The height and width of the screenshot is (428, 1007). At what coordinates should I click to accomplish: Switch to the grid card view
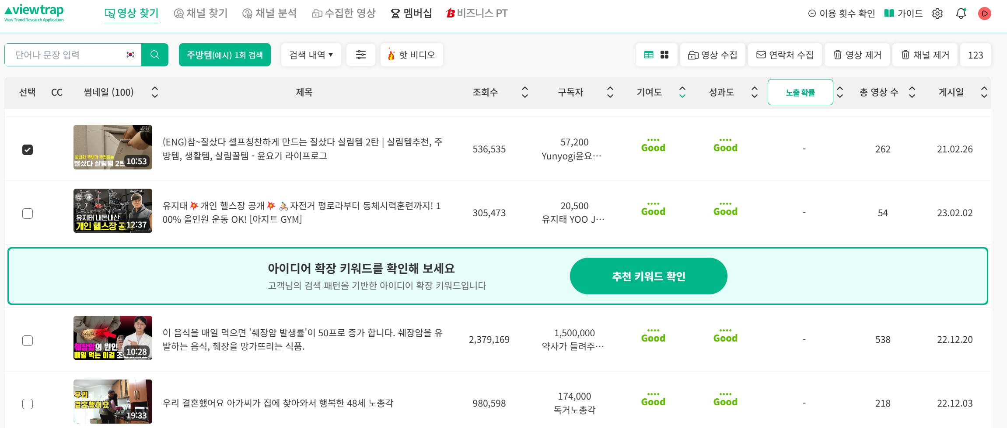(x=664, y=55)
